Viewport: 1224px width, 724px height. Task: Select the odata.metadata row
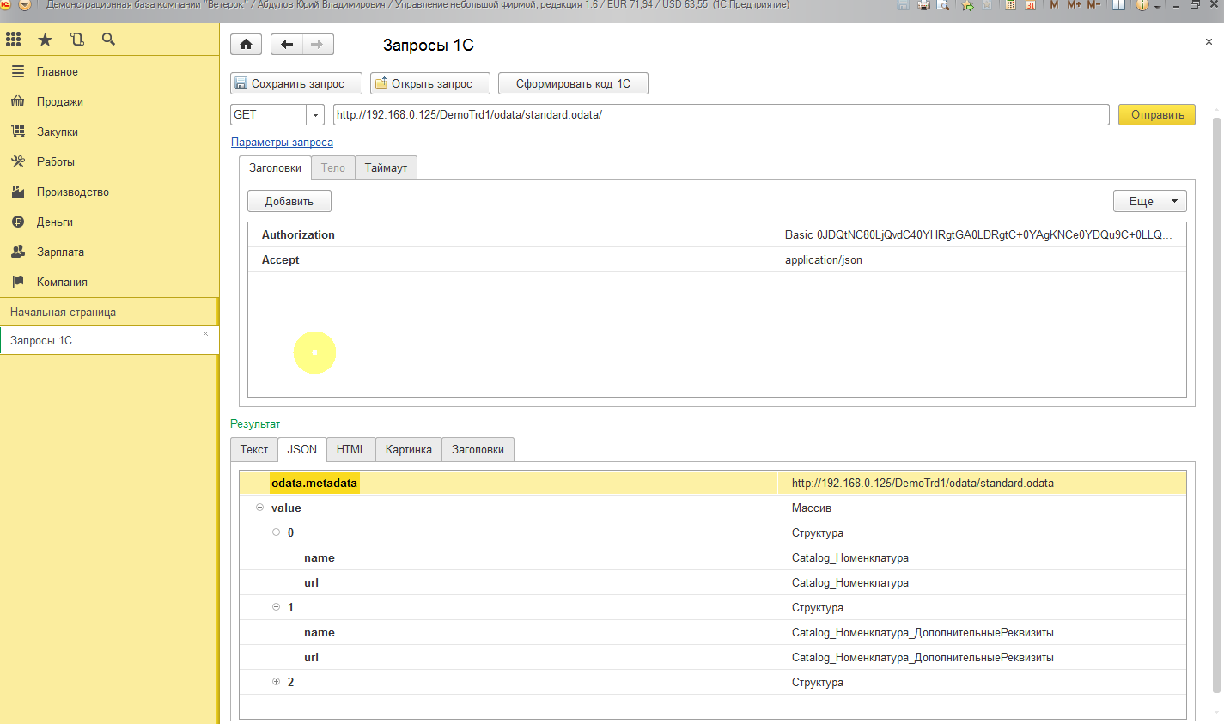click(x=713, y=483)
